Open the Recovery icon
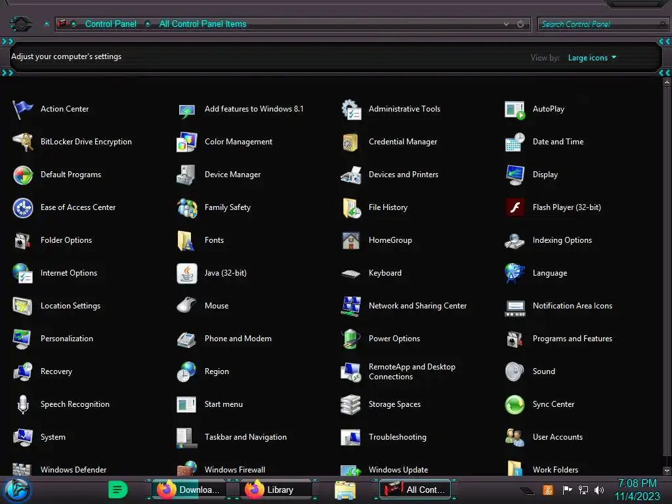The height and width of the screenshot is (504, 672). (x=23, y=371)
